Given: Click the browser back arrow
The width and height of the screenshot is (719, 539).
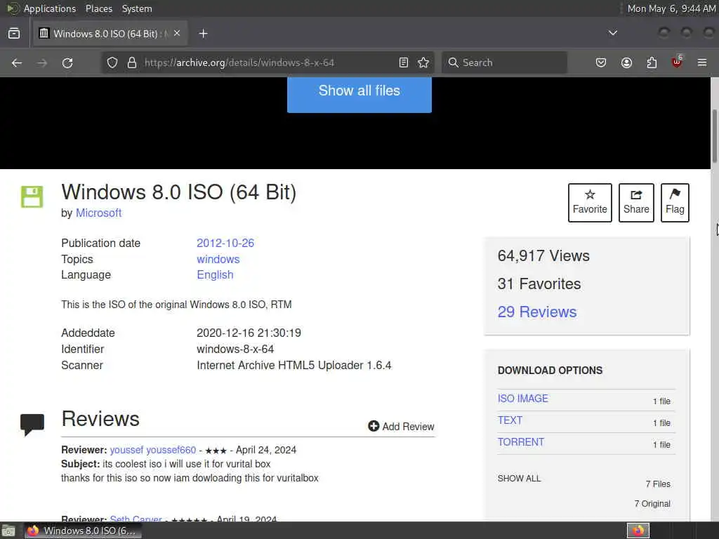Looking at the screenshot, I should [x=17, y=62].
